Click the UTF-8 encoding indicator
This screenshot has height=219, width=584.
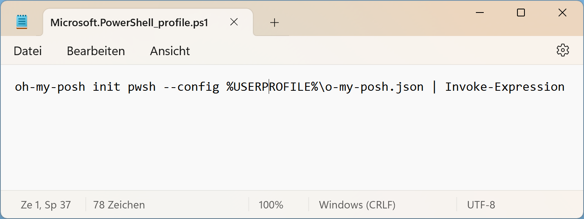pos(481,205)
